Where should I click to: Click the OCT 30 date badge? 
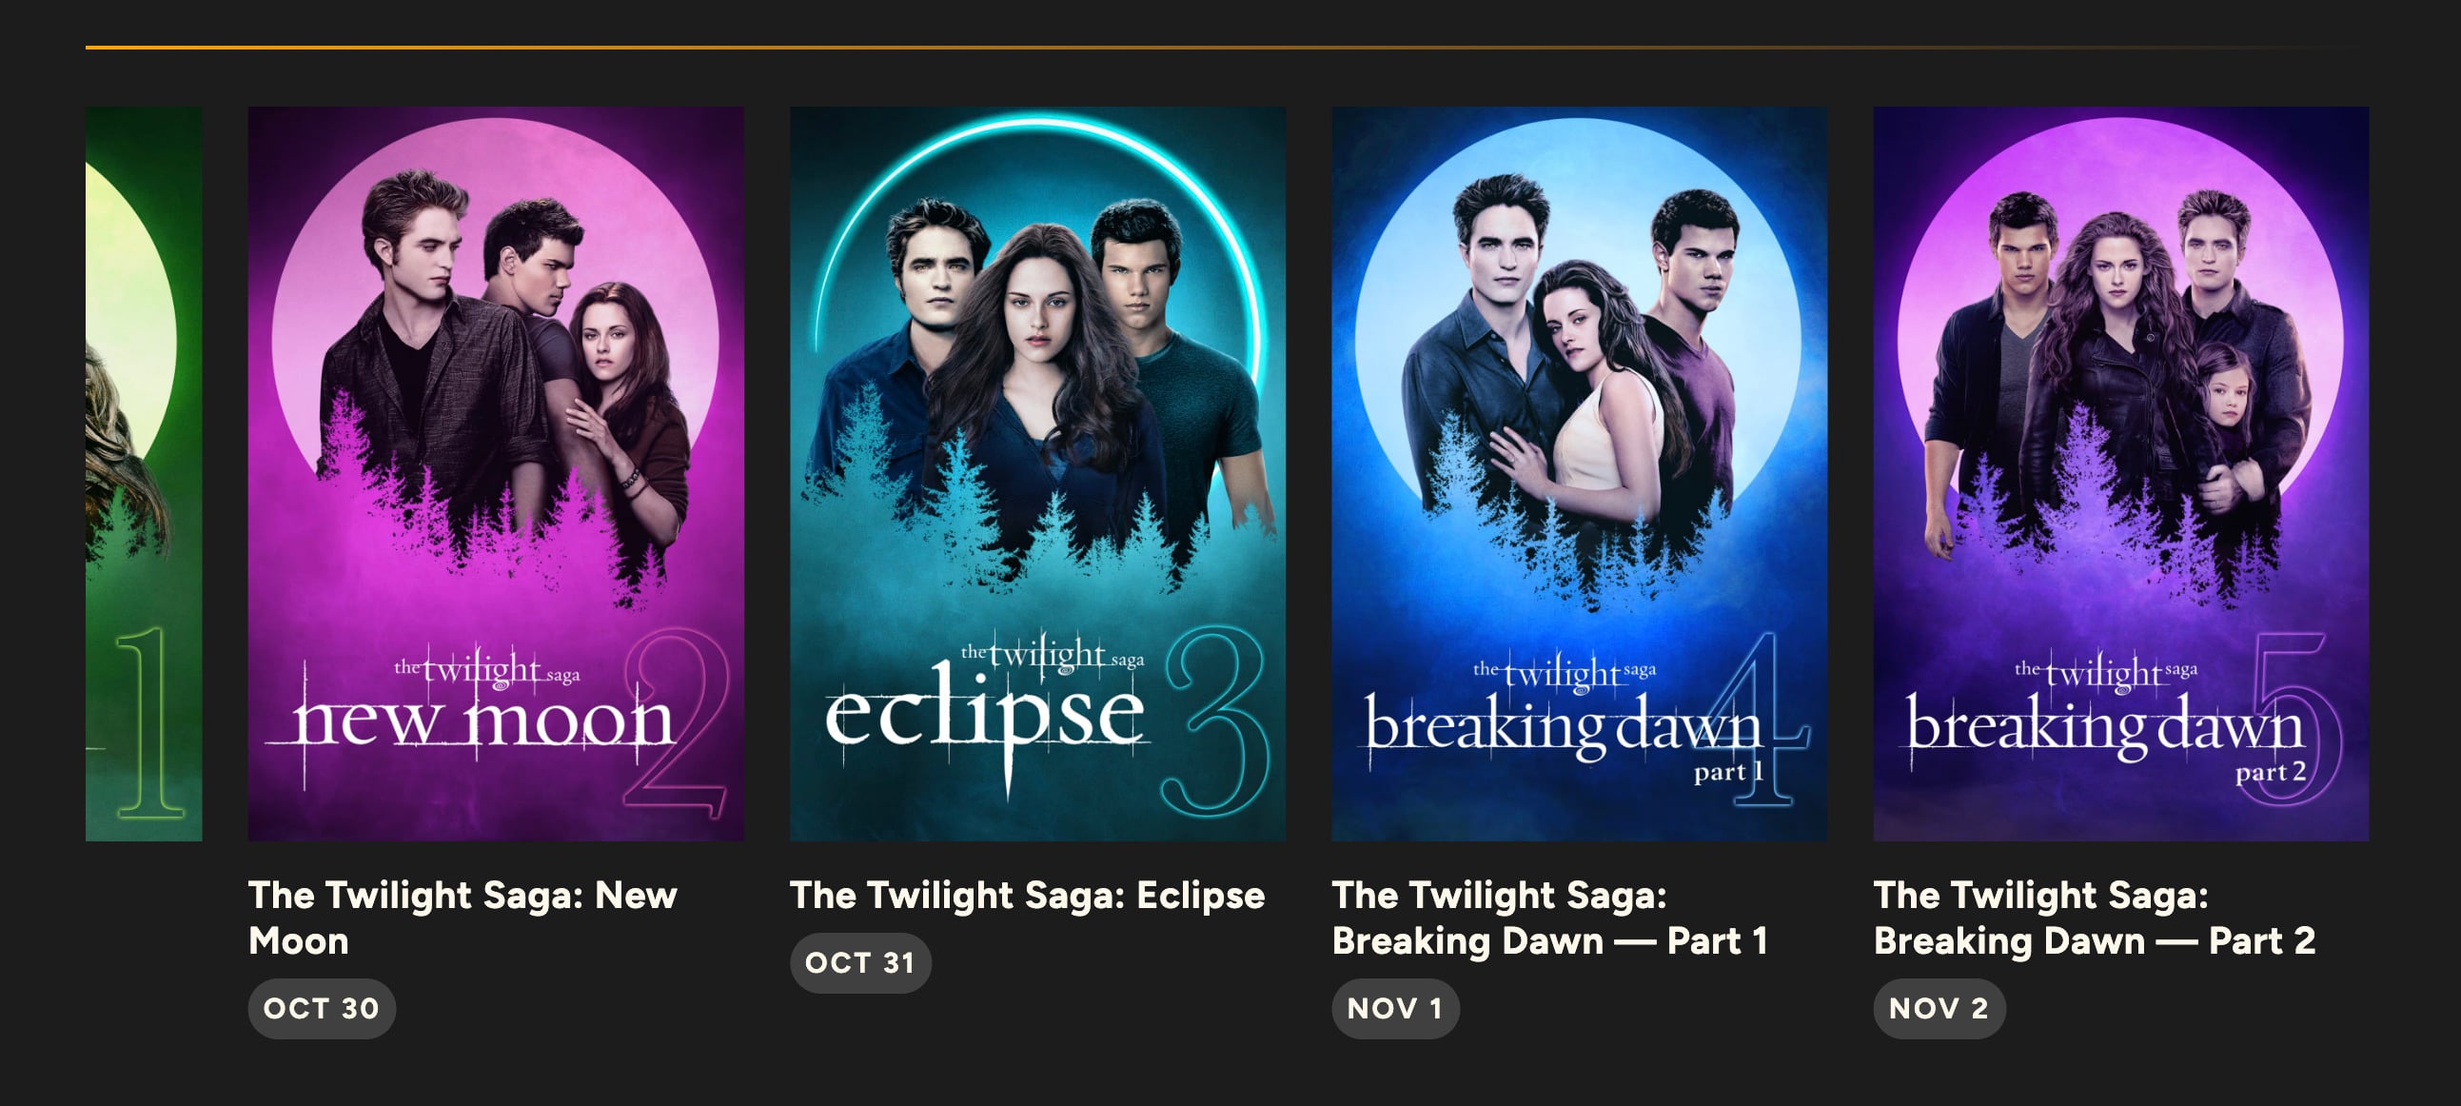(321, 1008)
